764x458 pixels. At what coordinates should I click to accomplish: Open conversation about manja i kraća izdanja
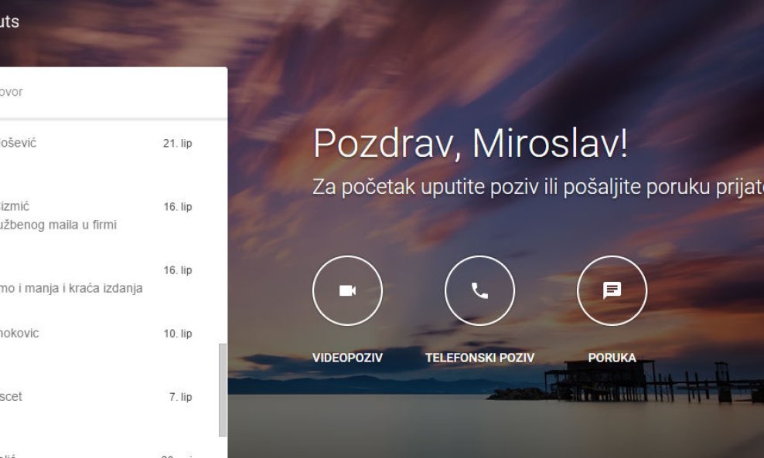(109, 278)
